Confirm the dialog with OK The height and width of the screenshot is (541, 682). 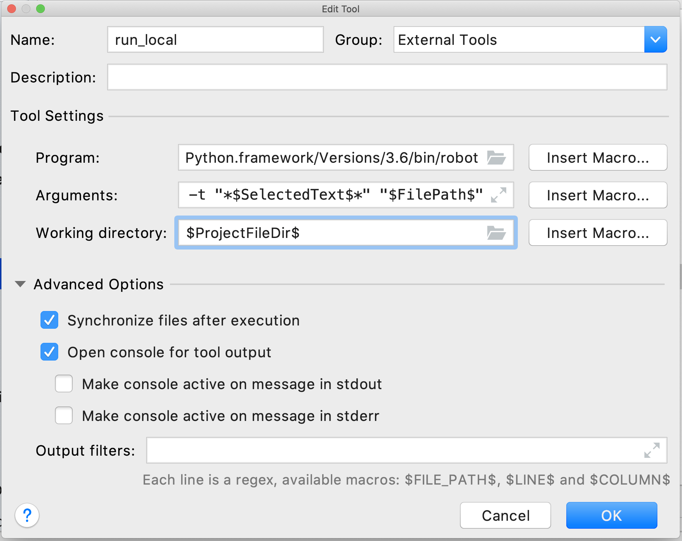point(611,515)
